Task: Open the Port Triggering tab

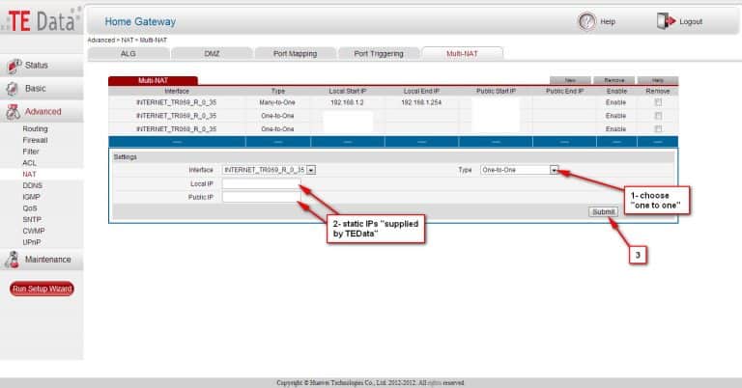Action: [x=379, y=53]
